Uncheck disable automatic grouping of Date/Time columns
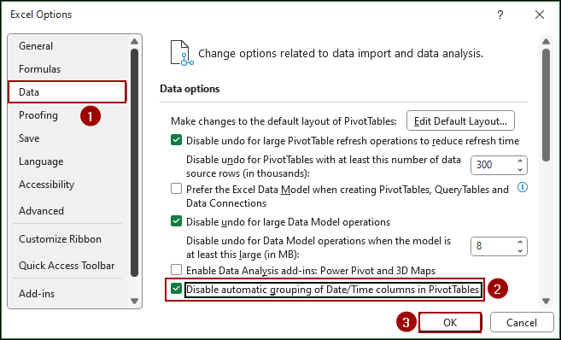Screen dimensions: 561x340 (x=176, y=289)
